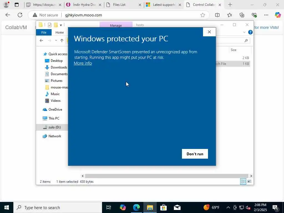Click the address bar URL gjhkyiovm.mooo.com
284x213 pixels.
pos(83,15)
